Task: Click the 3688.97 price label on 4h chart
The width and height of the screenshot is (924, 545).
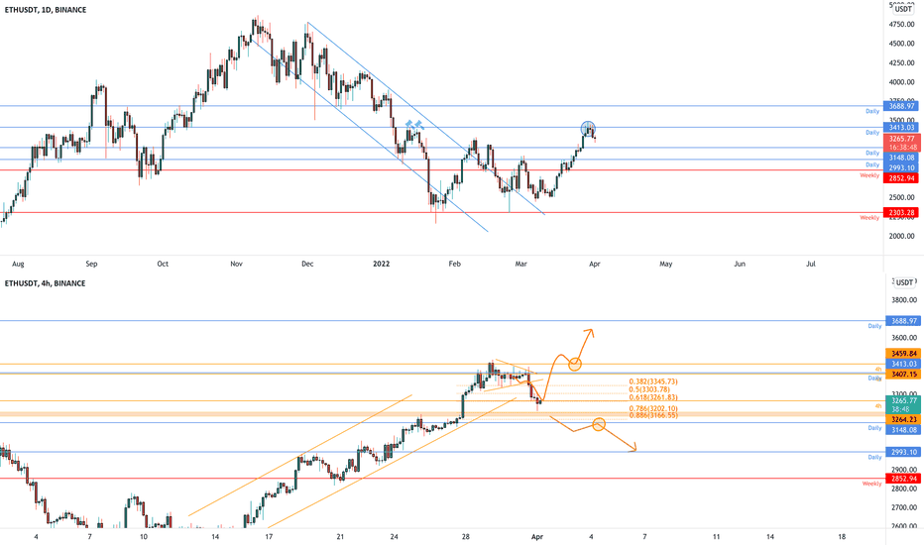Action: (903, 321)
